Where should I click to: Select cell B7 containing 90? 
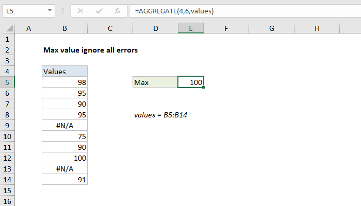click(x=64, y=104)
